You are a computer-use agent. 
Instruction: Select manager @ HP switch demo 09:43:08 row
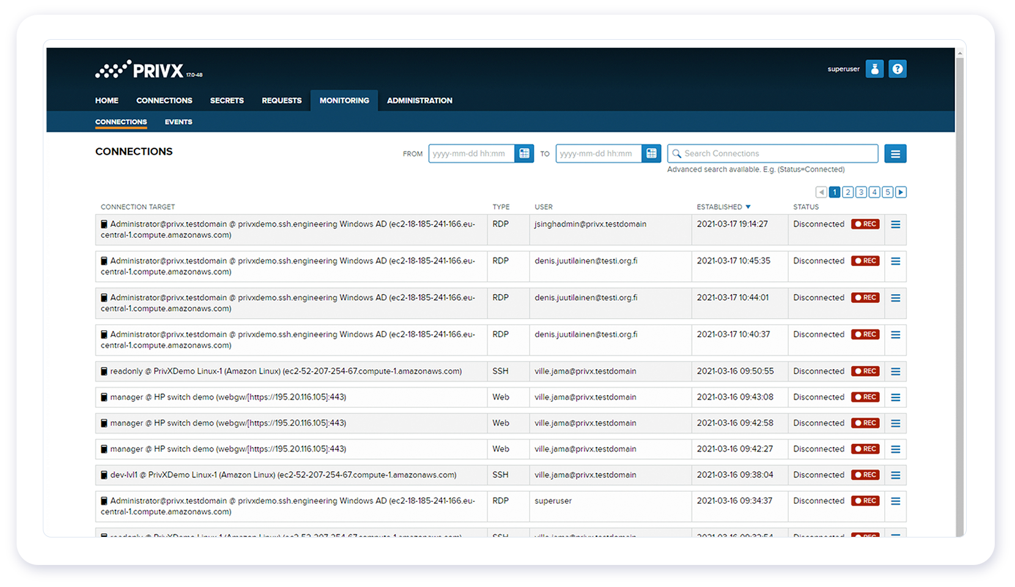coord(501,397)
